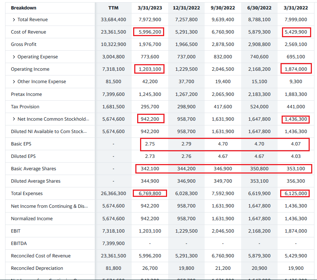The height and width of the screenshot is (280, 317).
Task: Click the 6/30/2022 column header
Action: [x=259, y=8]
